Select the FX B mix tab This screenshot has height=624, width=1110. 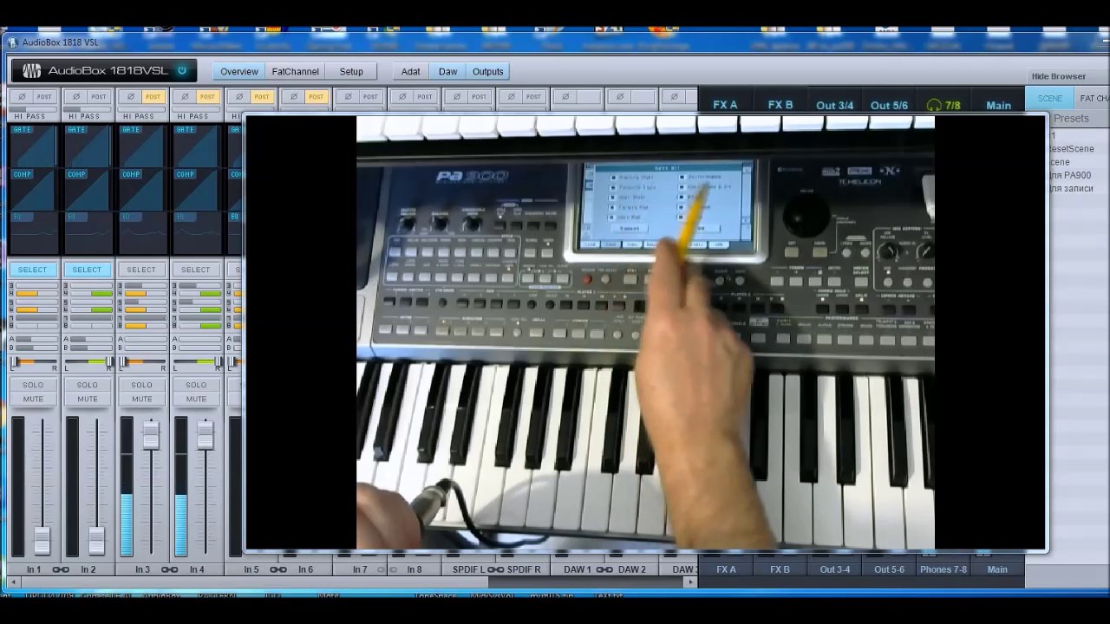coord(780,105)
